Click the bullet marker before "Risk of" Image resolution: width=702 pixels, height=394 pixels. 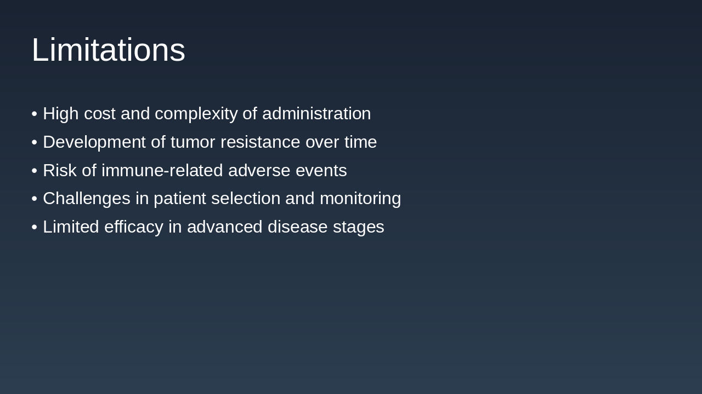(x=35, y=171)
